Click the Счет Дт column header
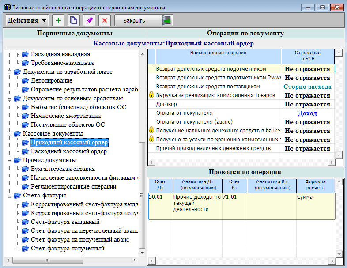 click(160, 185)
